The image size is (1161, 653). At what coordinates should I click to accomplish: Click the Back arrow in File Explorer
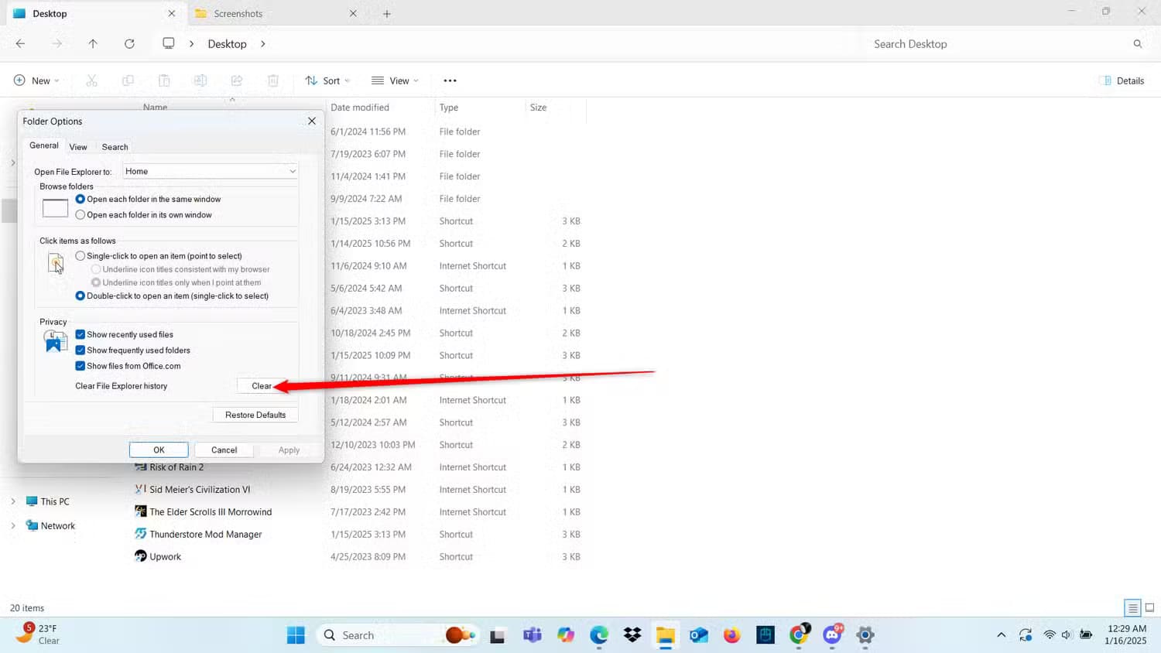[20, 44]
